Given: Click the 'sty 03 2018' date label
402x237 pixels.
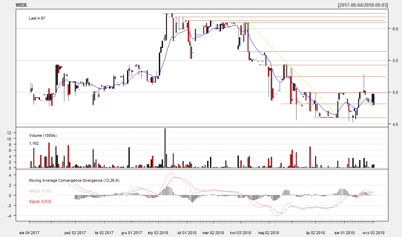Looking at the screenshot, I should point(158,233).
